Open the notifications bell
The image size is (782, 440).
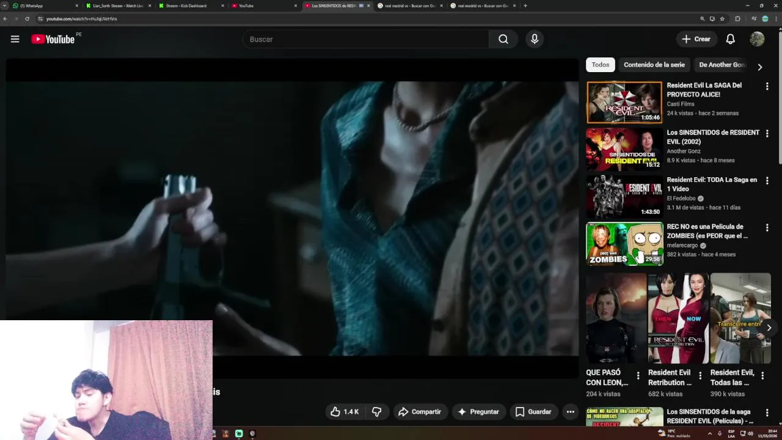730,39
